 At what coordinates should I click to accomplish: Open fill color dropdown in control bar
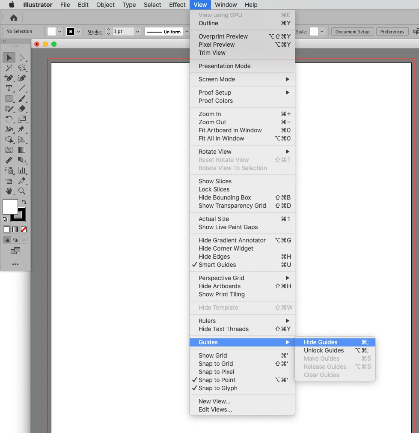(x=59, y=32)
